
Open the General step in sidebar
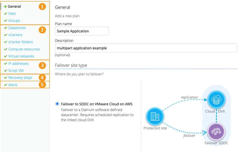point(14,7)
